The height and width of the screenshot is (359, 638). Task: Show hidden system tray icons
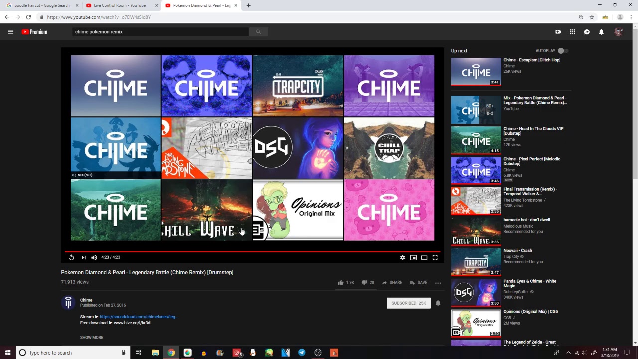(x=568, y=353)
